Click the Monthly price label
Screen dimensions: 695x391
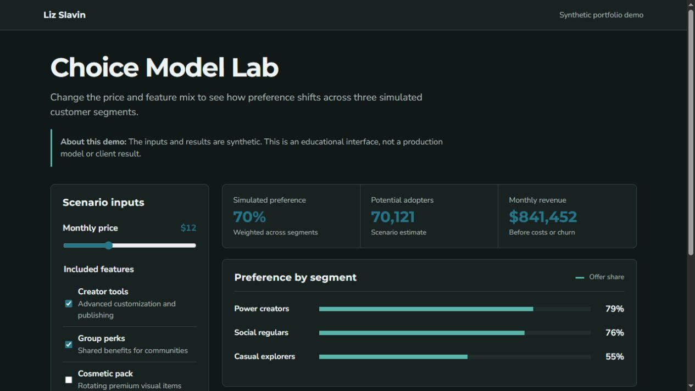click(x=90, y=228)
